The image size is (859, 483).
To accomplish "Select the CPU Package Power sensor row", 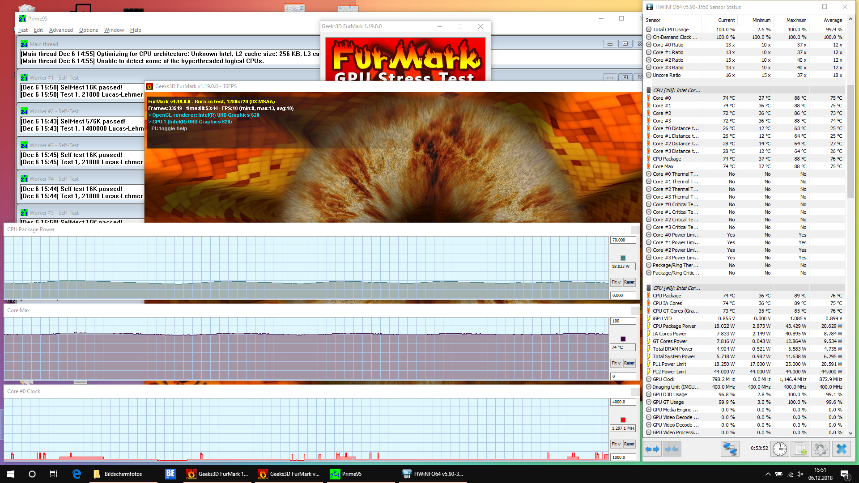I will (x=744, y=326).
